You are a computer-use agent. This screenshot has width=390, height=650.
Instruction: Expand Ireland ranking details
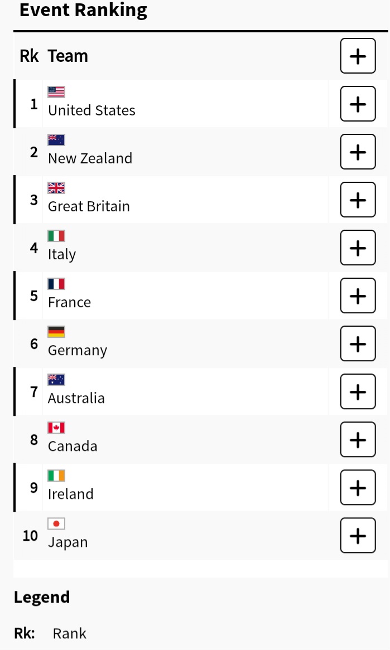(358, 487)
